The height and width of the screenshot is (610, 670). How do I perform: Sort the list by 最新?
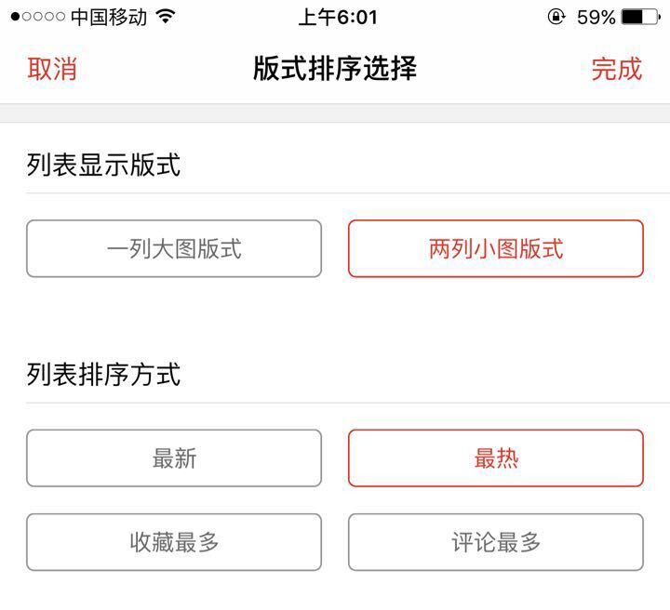174,457
